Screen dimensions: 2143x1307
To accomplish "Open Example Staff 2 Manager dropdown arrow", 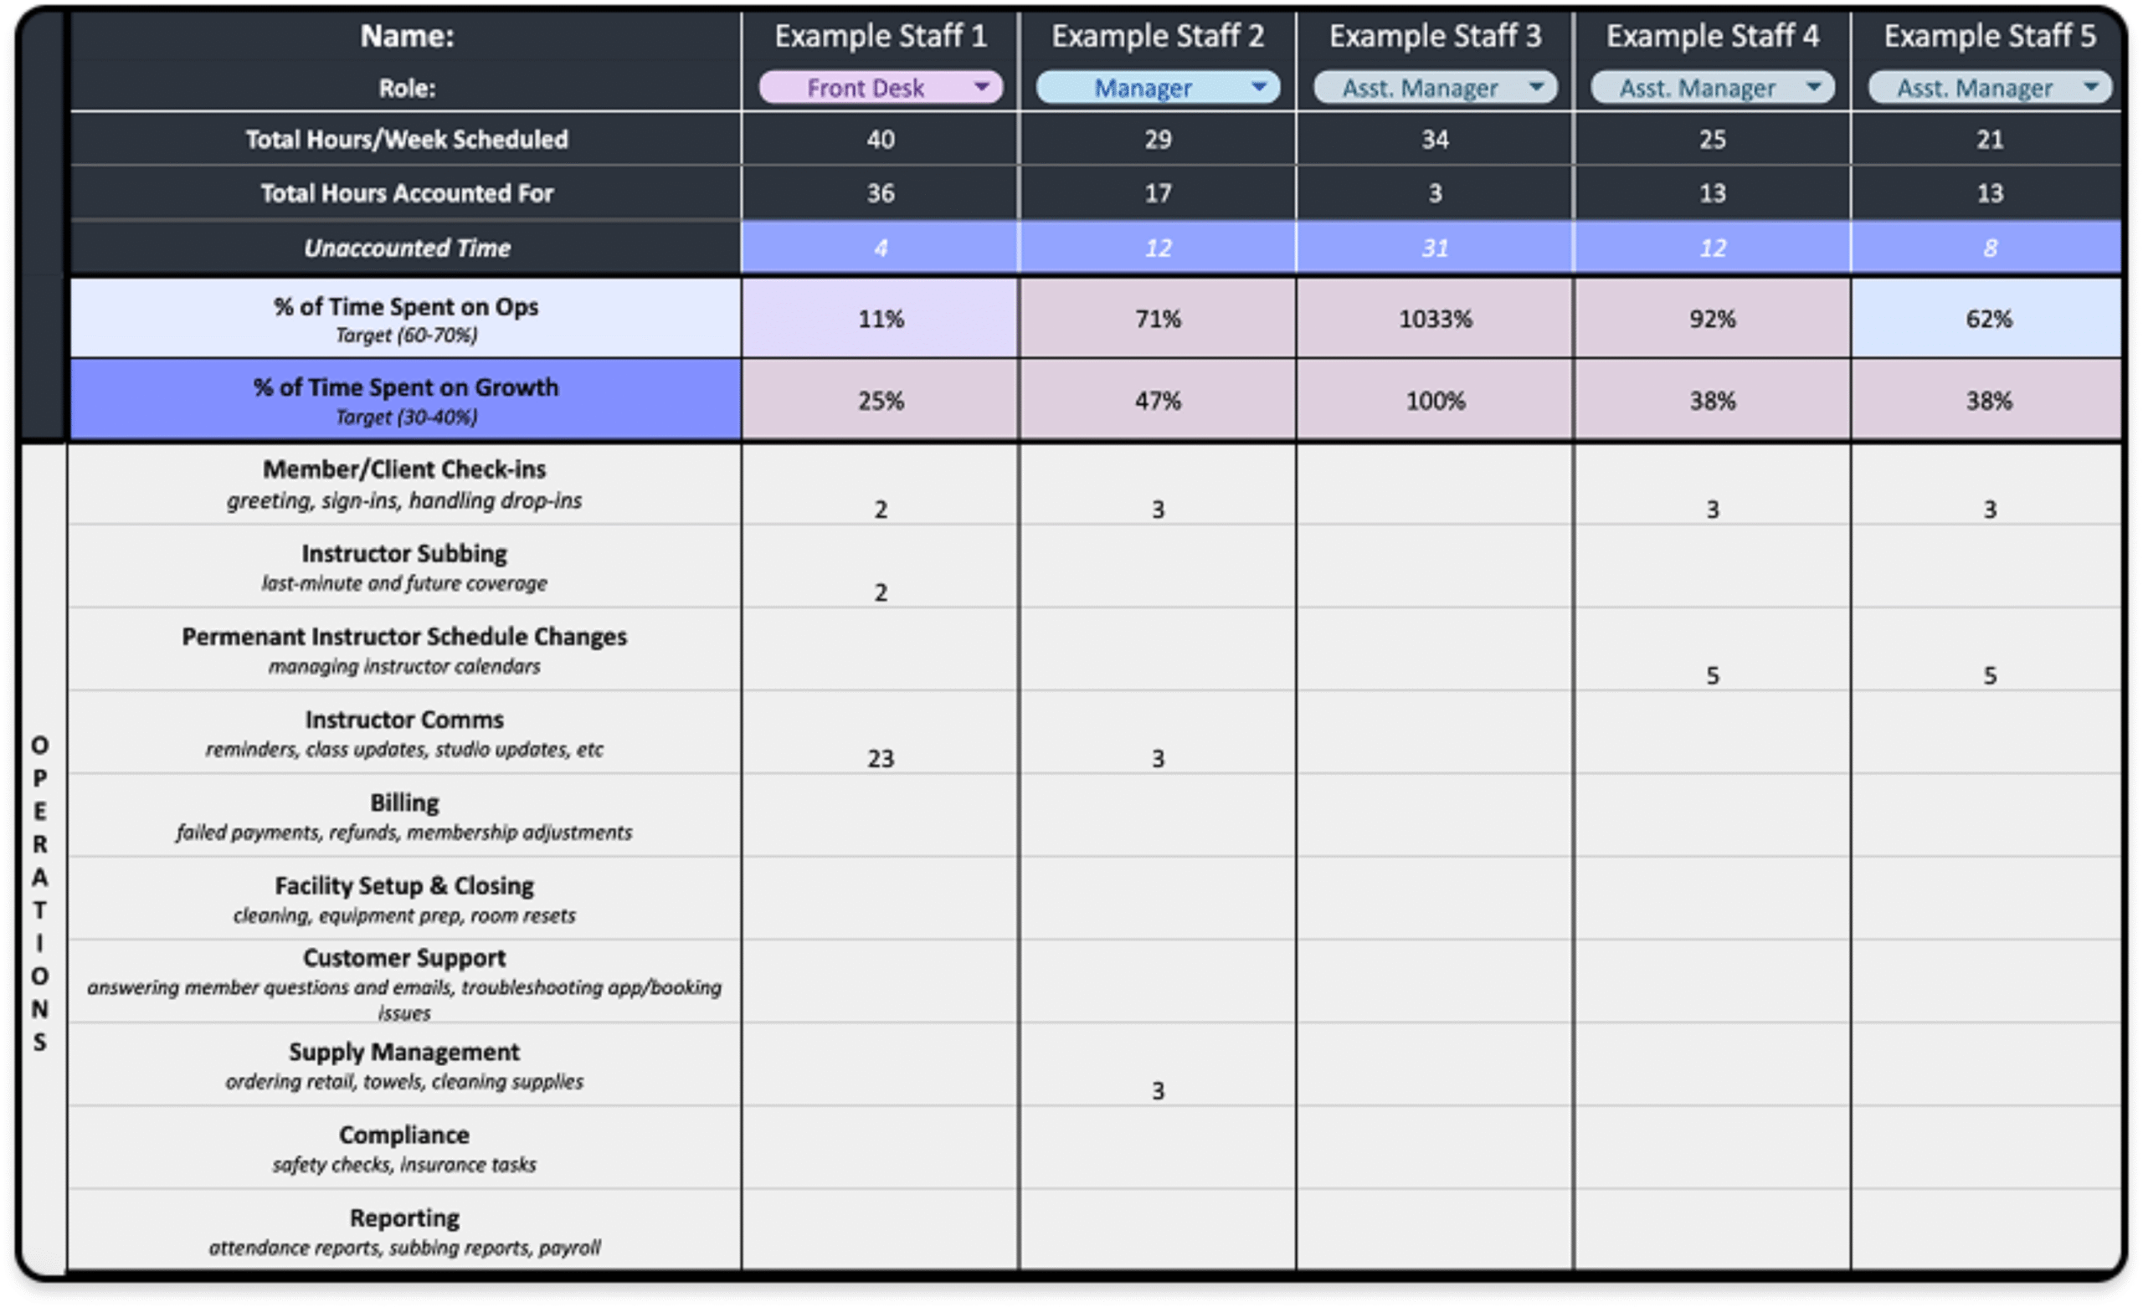I will pyautogui.click(x=1258, y=87).
